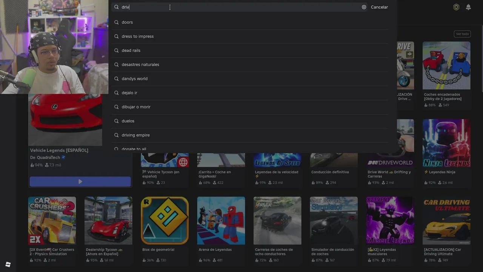Click inside the search input field
The image size is (483, 272).
(x=241, y=7)
